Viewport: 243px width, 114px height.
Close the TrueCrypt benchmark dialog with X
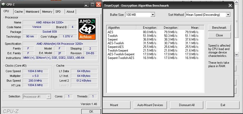click(230, 6)
